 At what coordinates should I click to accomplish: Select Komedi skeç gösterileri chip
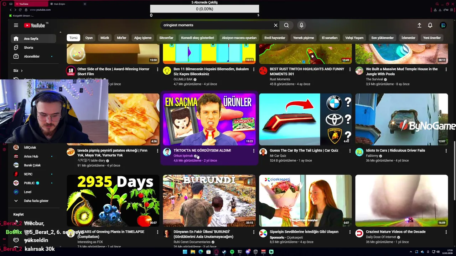pyautogui.click(x=198, y=38)
